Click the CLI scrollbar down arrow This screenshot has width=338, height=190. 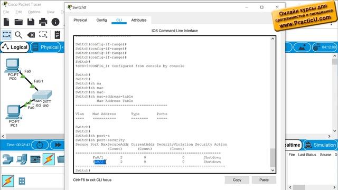coord(273,170)
